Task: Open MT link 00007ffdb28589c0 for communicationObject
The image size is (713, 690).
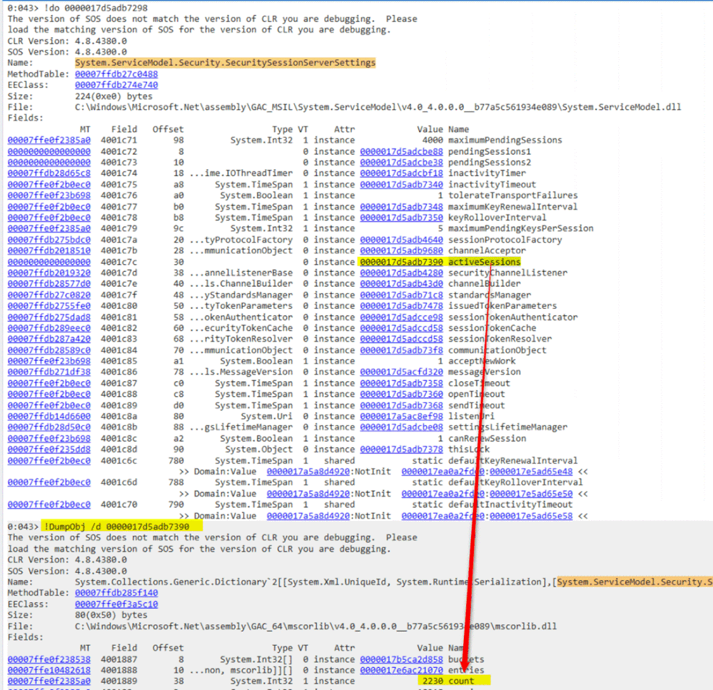Action: [49, 350]
